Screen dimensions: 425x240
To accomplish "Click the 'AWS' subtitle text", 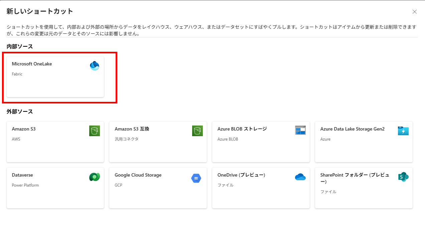I will [16, 139].
